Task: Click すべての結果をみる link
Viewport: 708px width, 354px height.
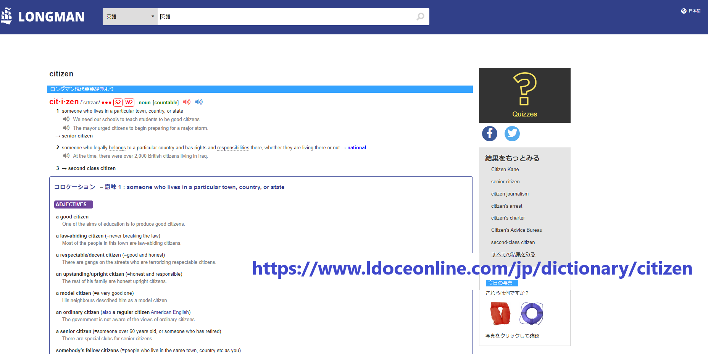Action: 513,254
